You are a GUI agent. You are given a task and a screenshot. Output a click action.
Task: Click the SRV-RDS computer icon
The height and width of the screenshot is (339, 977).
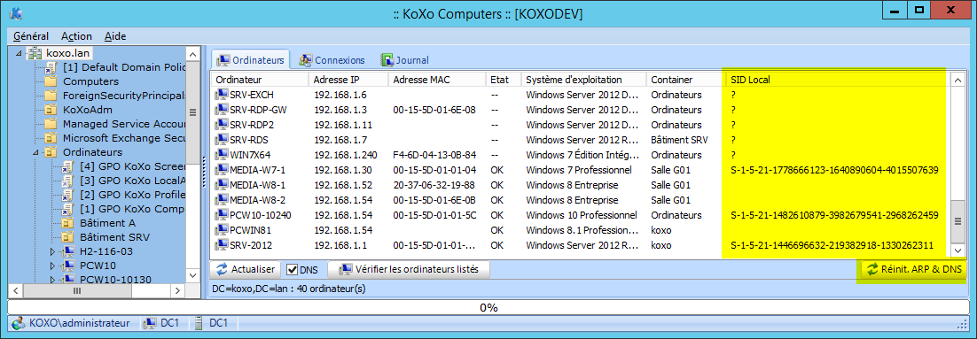tap(221, 139)
